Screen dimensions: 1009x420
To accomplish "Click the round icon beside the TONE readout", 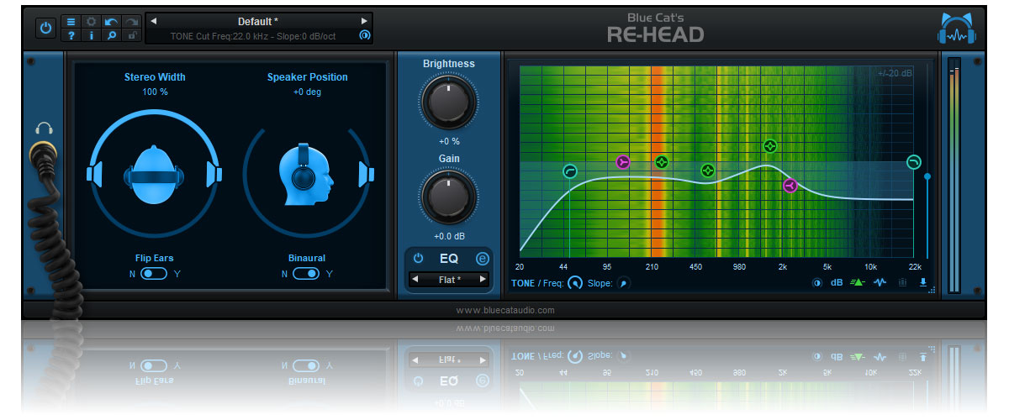I will [364, 35].
